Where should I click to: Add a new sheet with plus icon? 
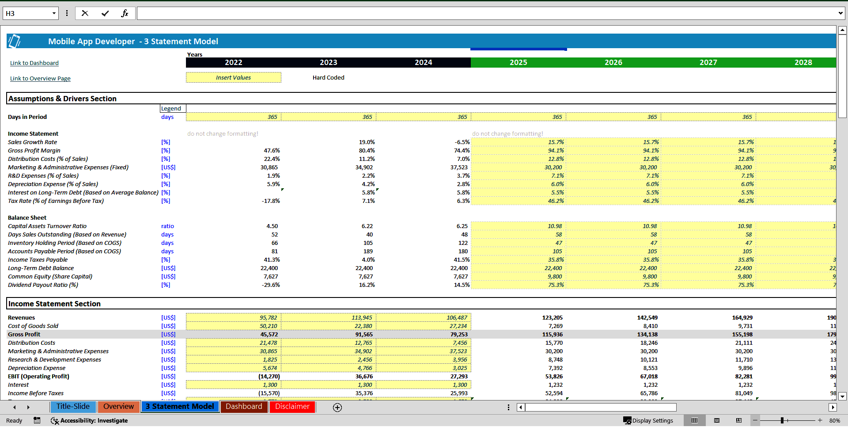tap(337, 408)
